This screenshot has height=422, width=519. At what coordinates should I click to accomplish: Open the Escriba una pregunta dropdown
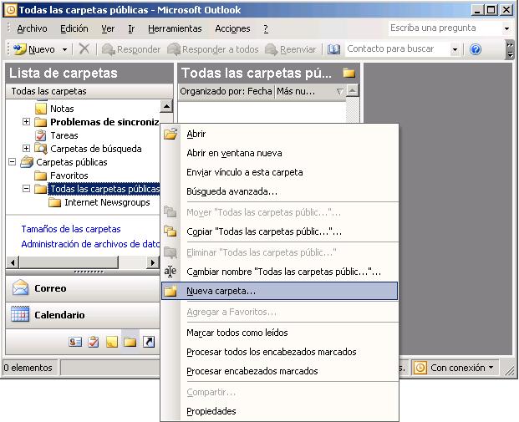point(506,28)
